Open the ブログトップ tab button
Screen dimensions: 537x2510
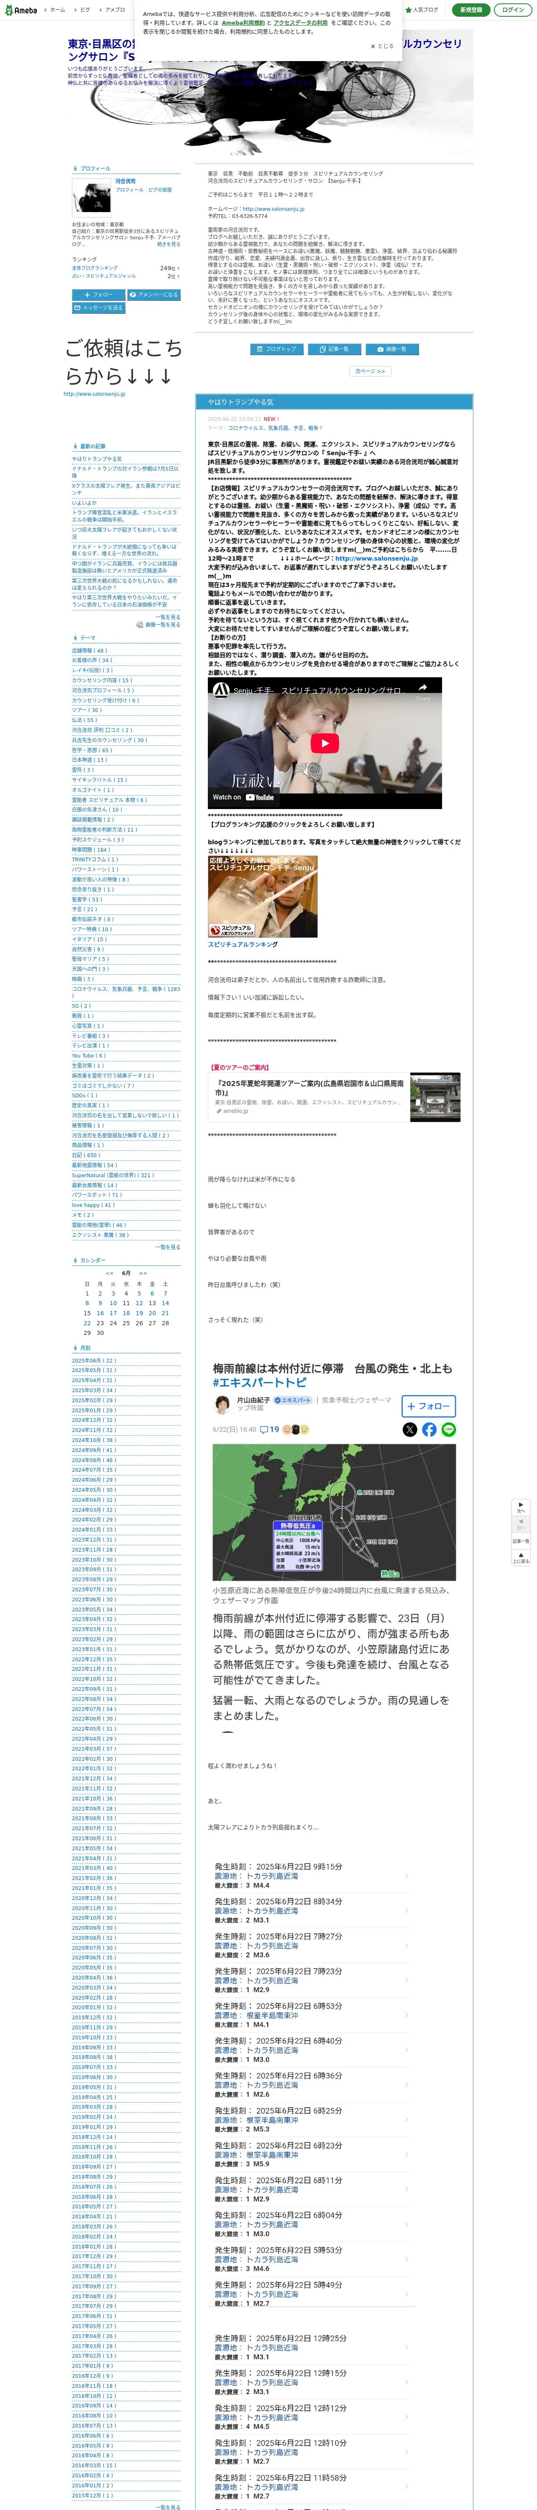277,349
